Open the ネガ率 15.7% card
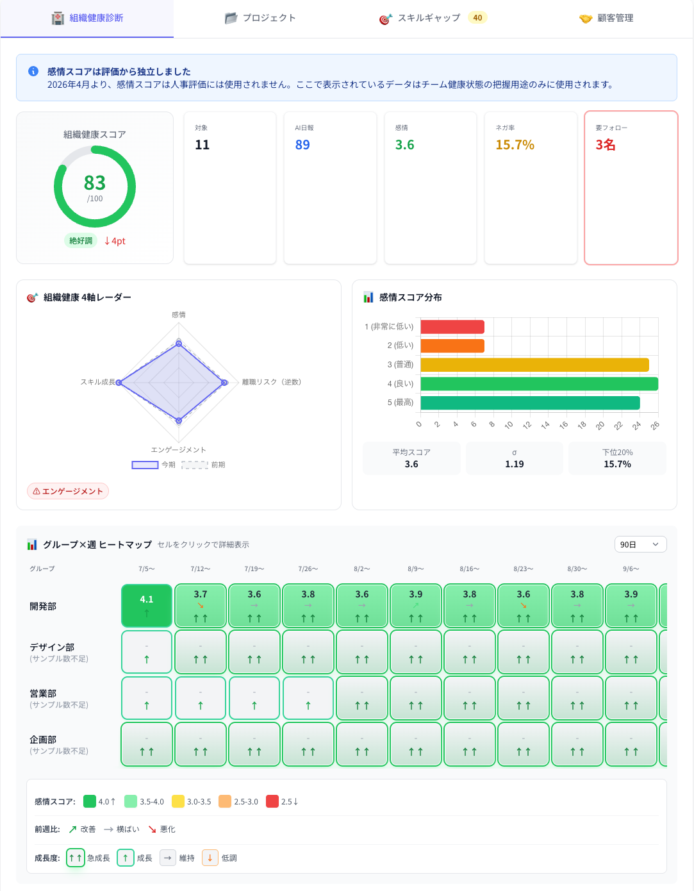694x891 pixels. (531, 188)
